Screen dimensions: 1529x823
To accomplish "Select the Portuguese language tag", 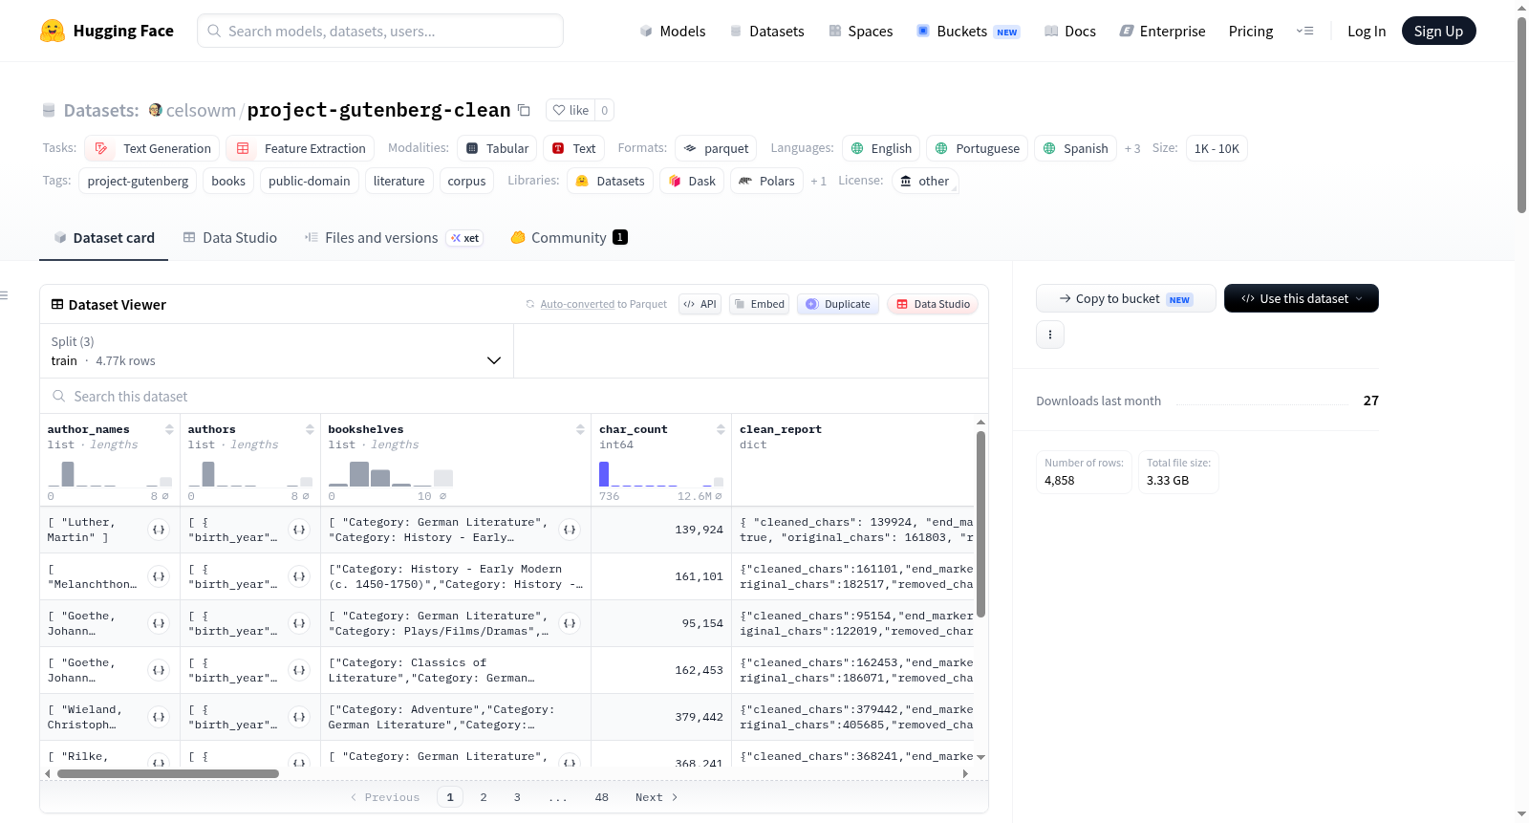I will pos(977,148).
